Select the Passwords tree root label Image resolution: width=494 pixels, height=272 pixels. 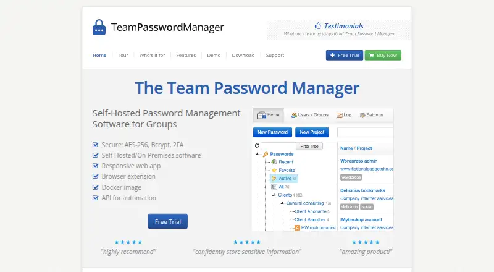pyautogui.click(x=282, y=154)
